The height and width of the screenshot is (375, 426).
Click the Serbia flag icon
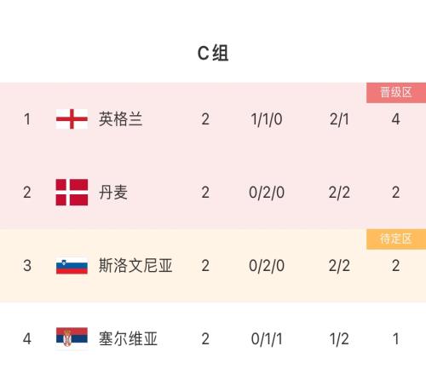tap(72, 338)
